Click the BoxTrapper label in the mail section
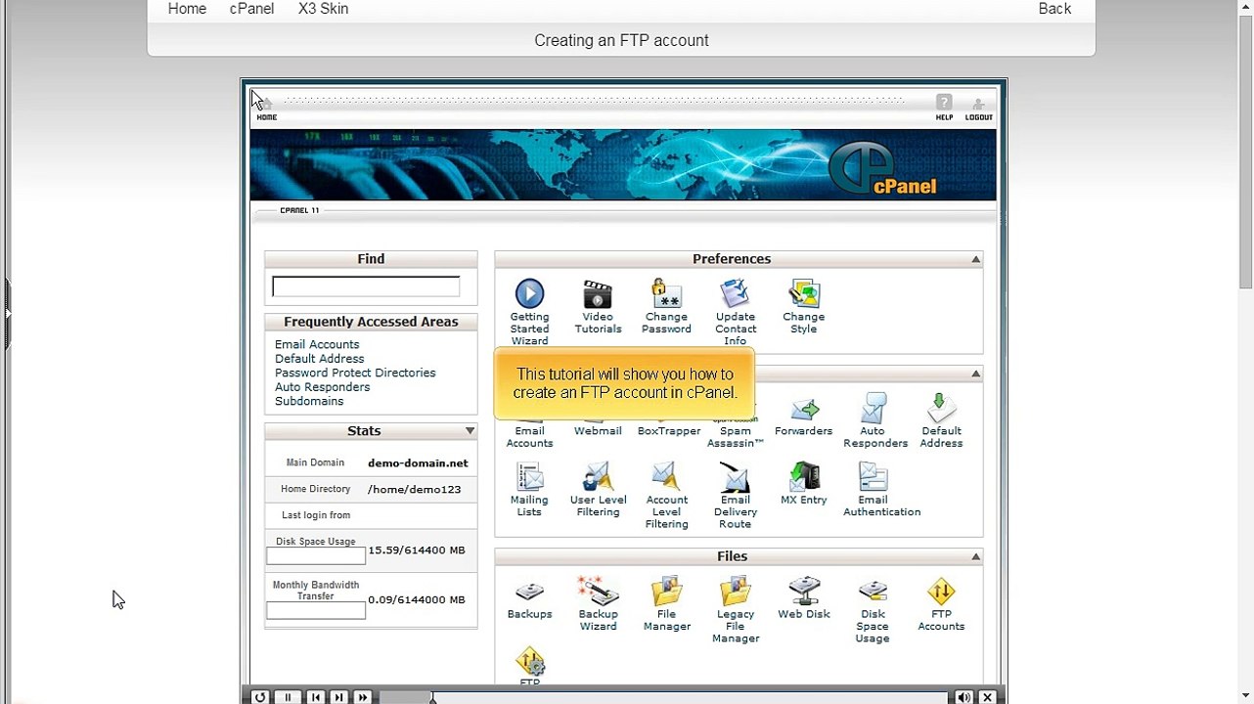The height and width of the screenshot is (704, 1254). point(669,431)
